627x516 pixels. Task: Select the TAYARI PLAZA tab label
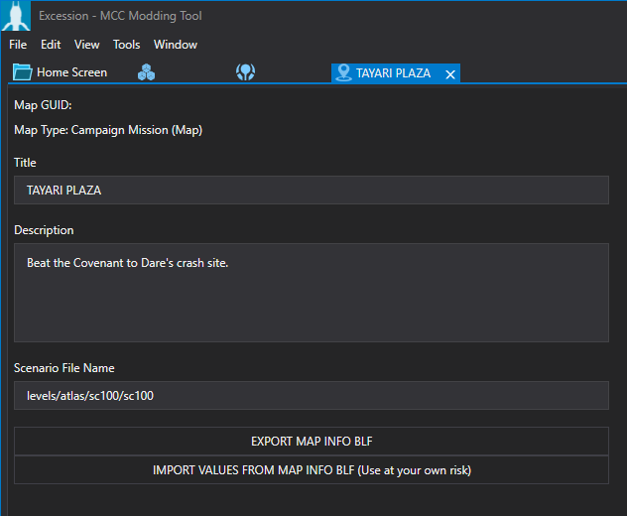[x=394, y=73]
